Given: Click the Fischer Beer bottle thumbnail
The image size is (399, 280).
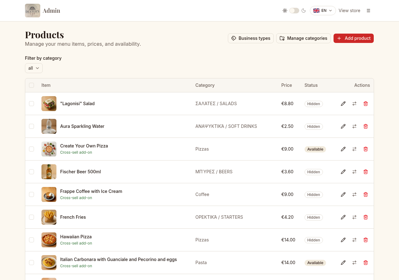Looking at the screenshot, I should coord(49,172).
